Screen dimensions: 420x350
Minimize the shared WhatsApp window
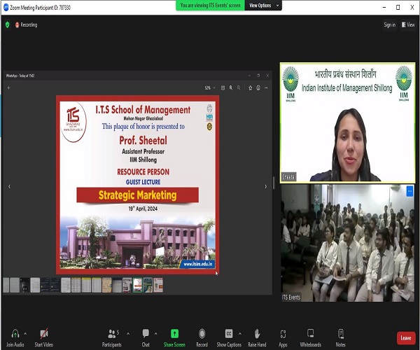(249, 76)
